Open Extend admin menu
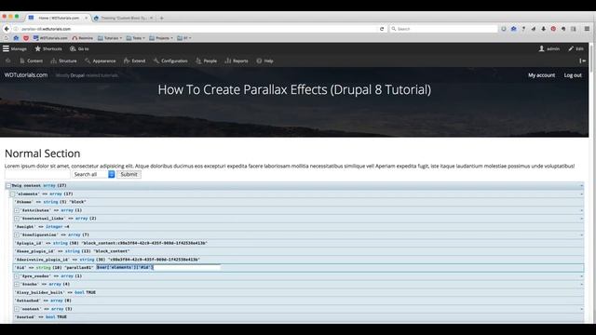The height and width of the screenshot is (335, 596). 134,60
